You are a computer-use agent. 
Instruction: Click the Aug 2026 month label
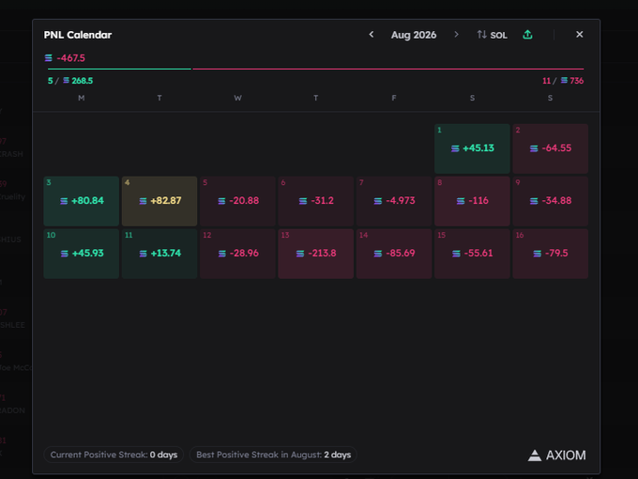click(414, 35)
